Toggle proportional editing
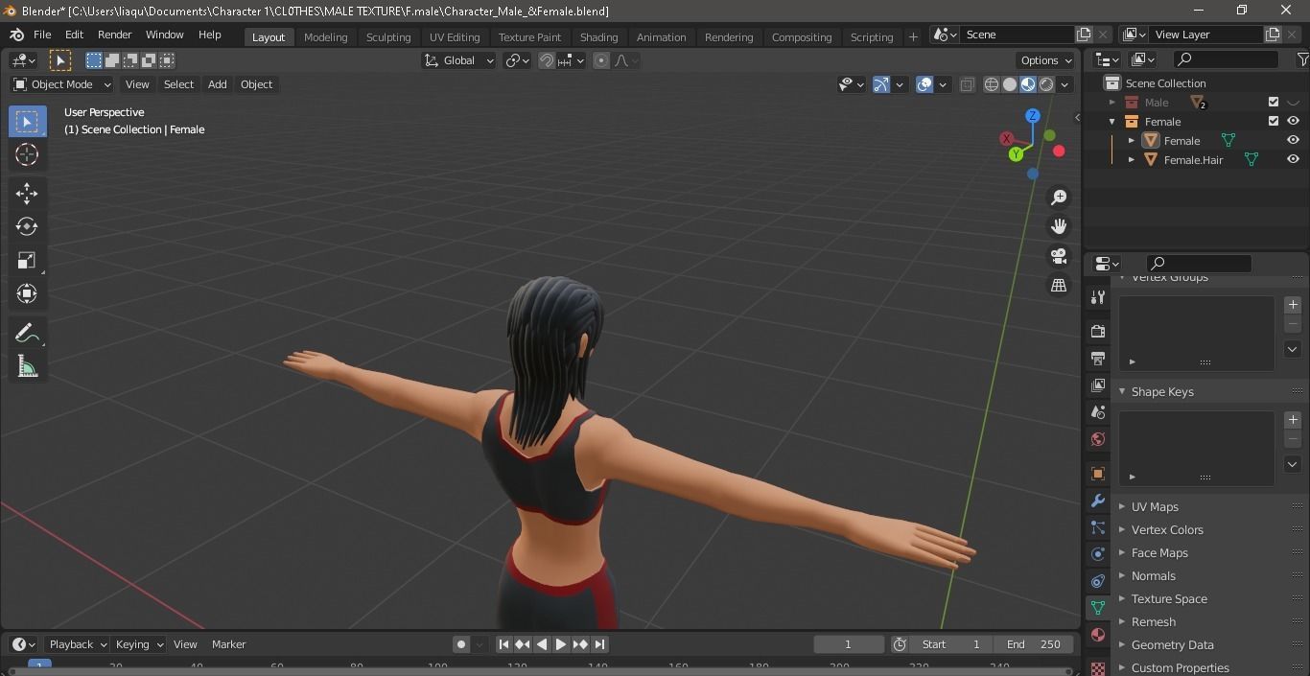Viewport: 1310px width, 676px height. 601,60
